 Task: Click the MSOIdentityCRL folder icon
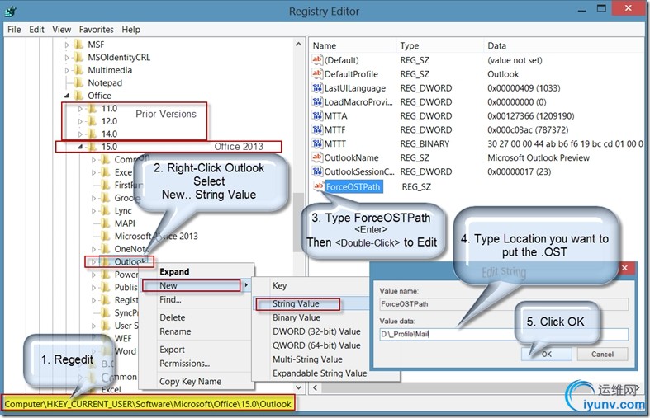(78, 57)
